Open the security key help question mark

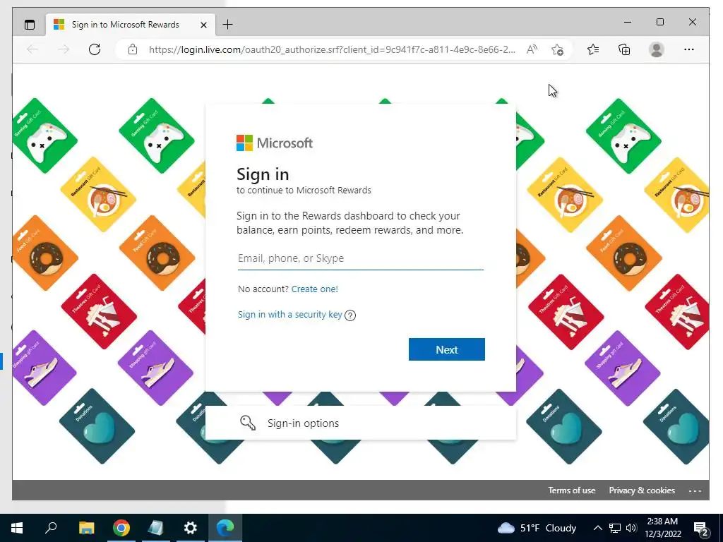(x=350, y=315)
